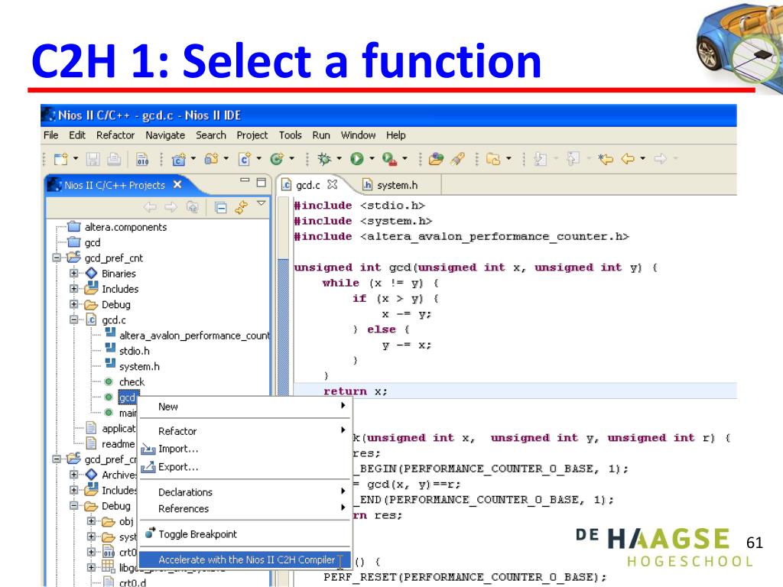Select the check function in tree
This screenshot has height=587, width=783.
132,382
